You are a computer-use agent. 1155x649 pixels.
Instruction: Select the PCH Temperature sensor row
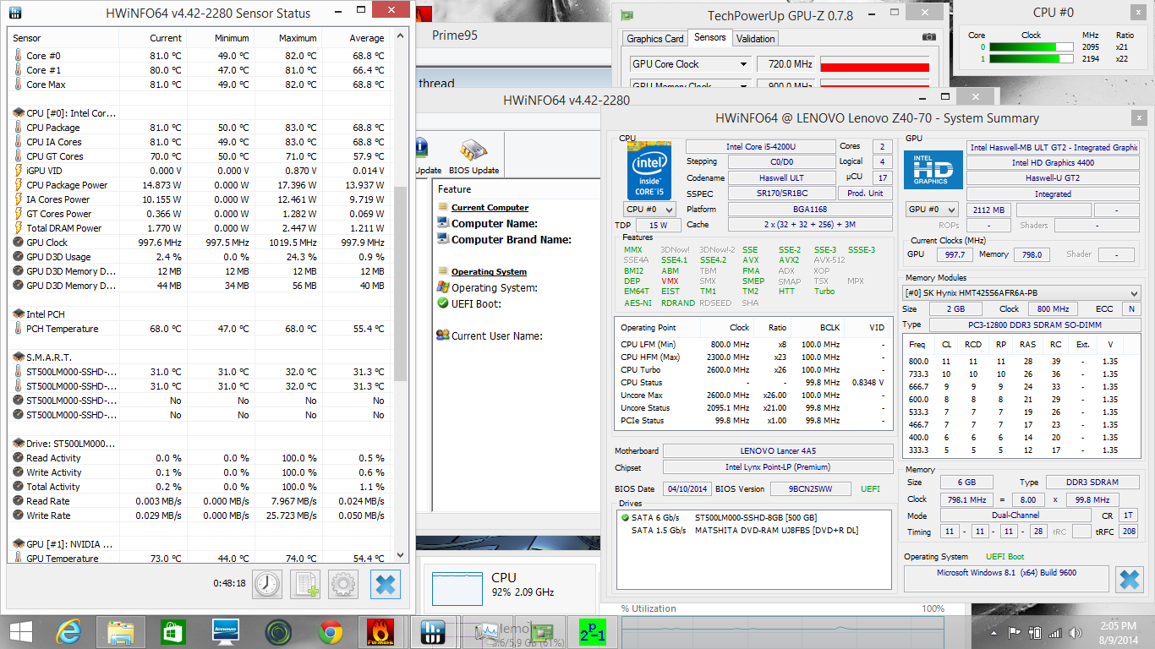(200, 329)
